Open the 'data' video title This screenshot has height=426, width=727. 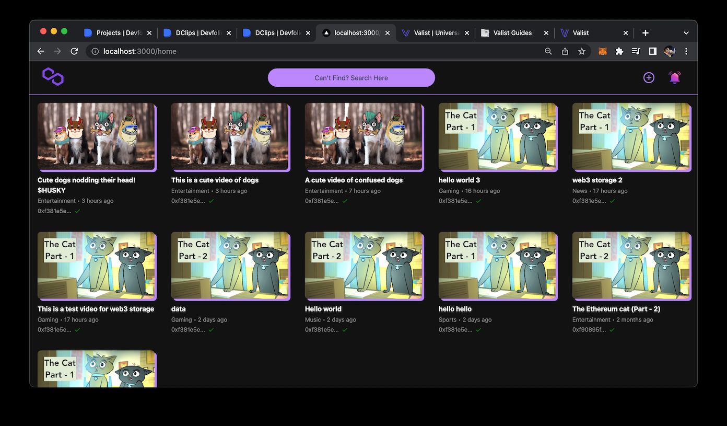[179, 309]
